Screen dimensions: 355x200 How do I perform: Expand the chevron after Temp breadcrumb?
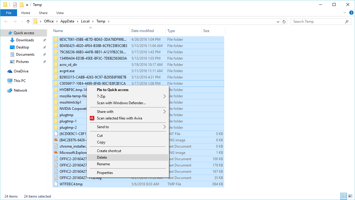pos(109,21)
